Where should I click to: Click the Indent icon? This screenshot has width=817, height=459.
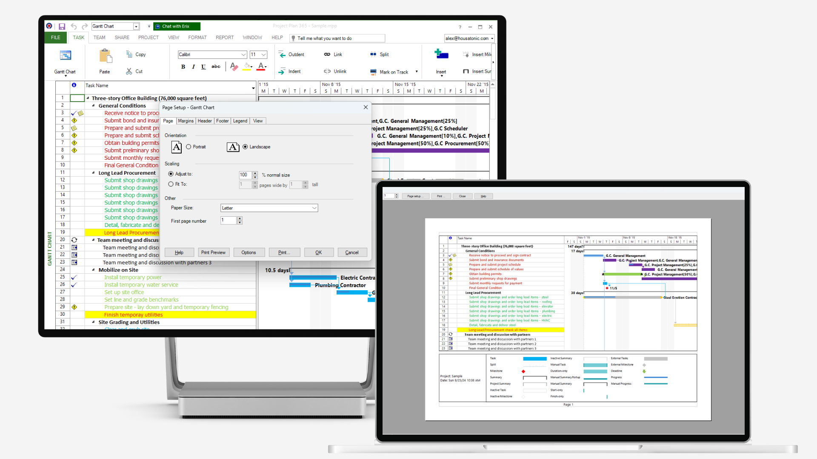click(282, 71)
